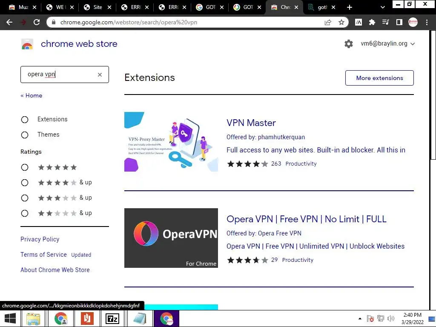The height and width of the screenshot is (327, 436).
Task: Share this page from the address bar
Action: [328, 22]
